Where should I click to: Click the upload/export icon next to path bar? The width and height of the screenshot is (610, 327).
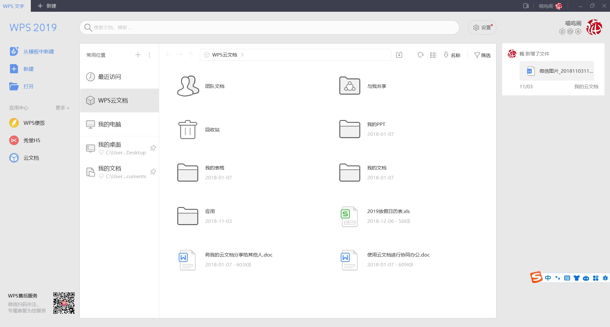399,55
